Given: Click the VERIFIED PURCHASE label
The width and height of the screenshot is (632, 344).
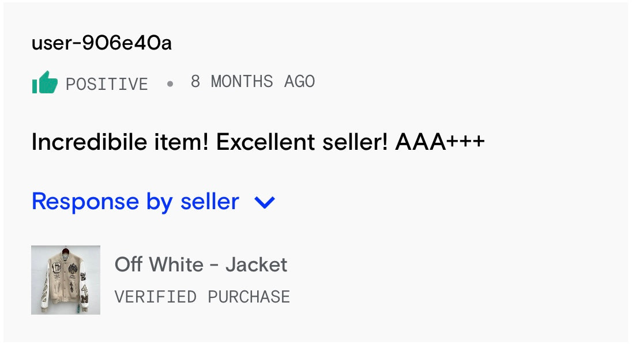Looking at the screenshot, I should (x=202, y=297).
